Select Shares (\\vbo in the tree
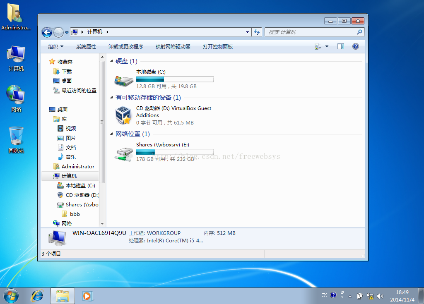Image resolution: width=424 pixels, height=304 pixels. 82,205
